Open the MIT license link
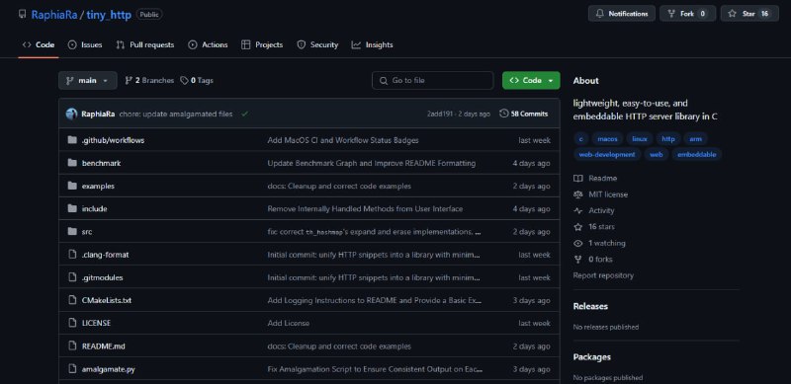Image resolution: width=791 pixels, height=384 pixels. 608,194
